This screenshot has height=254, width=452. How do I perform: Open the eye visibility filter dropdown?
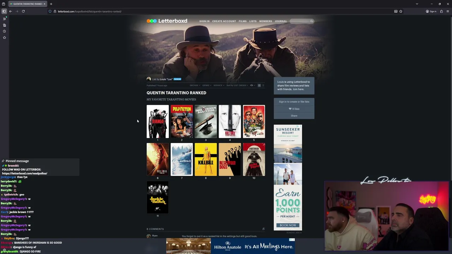252,85
